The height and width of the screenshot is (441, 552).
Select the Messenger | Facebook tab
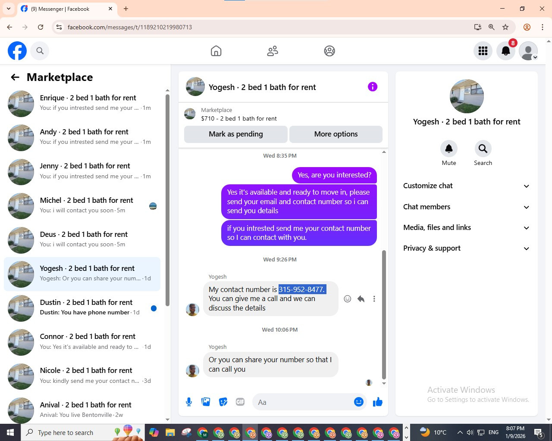(x=67, y=9)
